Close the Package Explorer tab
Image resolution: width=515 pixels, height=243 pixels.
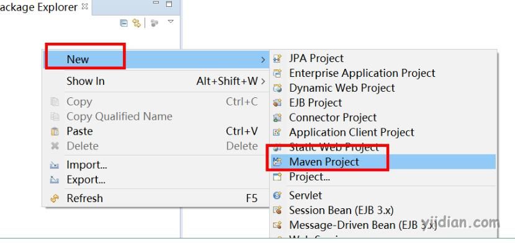(84, 6)
